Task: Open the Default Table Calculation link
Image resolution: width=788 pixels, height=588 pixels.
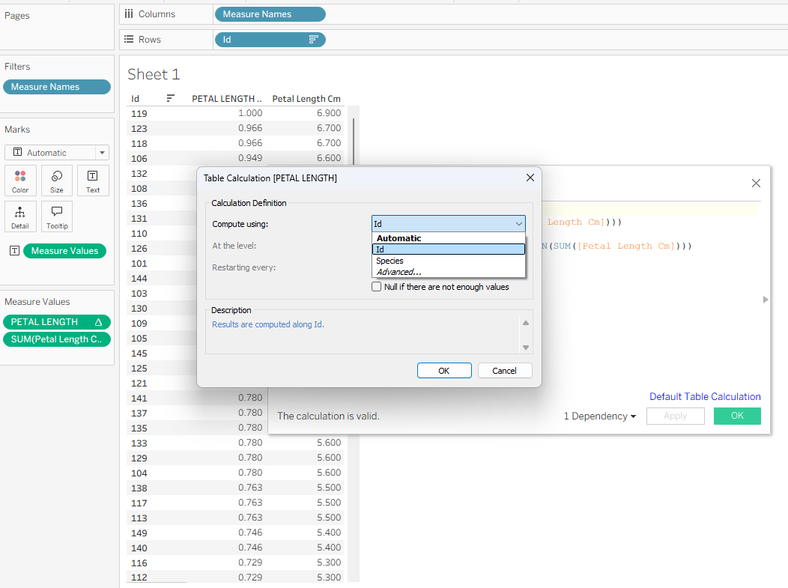Action: (705, 396)
